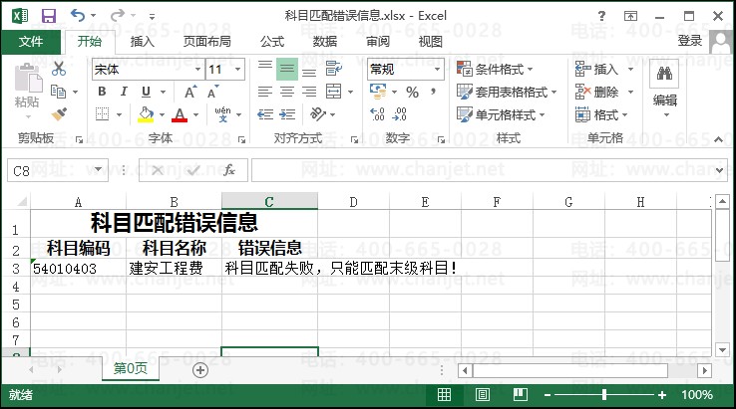
Task: Switch to Normal view in status bar
Action: pyautogui.click(x=445, y=395)
